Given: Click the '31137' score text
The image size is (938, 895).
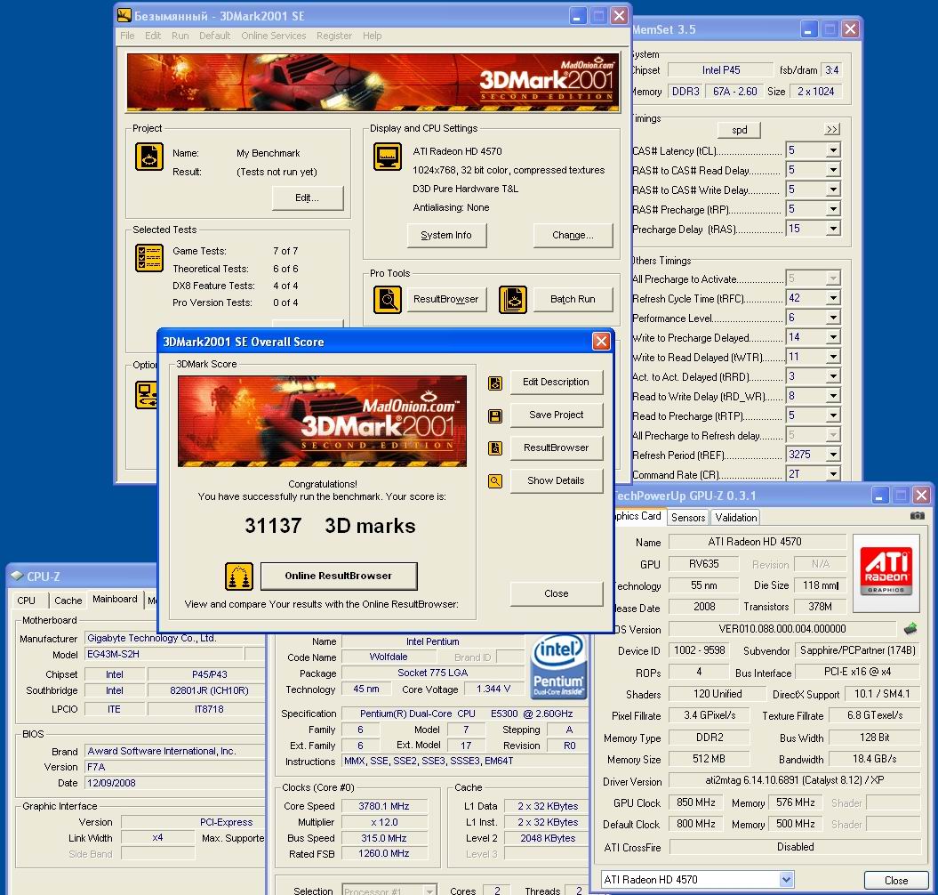Looking at the screenshot, I should tap(273, 526).
